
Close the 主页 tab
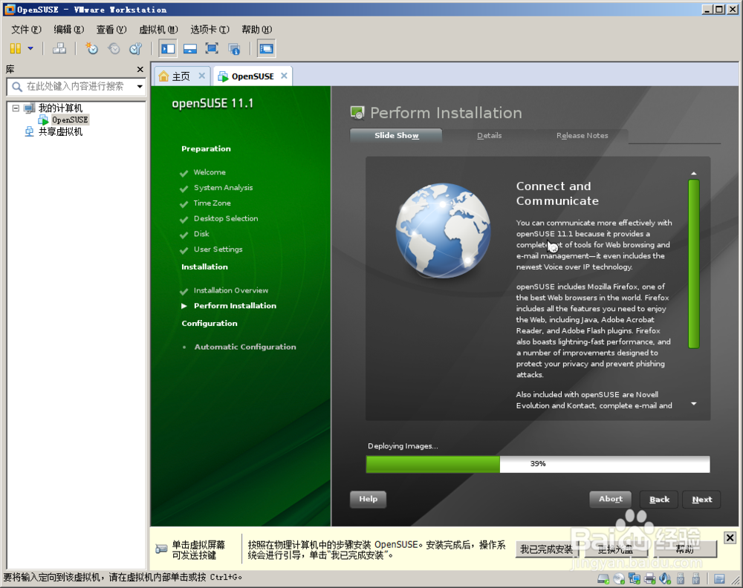pyautogui.click(x=202, y=76)
